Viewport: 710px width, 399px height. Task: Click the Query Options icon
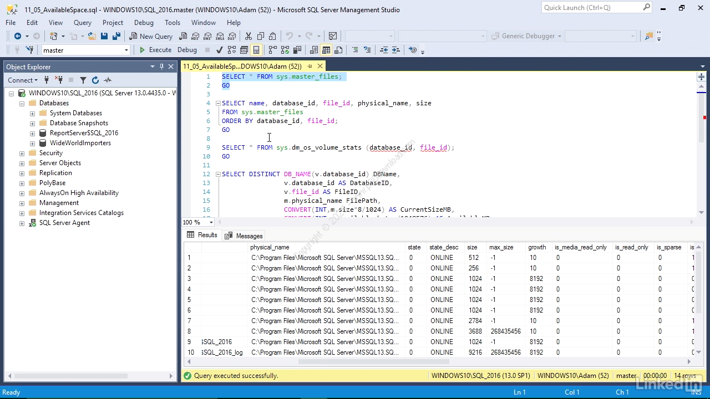click(244, 50)
